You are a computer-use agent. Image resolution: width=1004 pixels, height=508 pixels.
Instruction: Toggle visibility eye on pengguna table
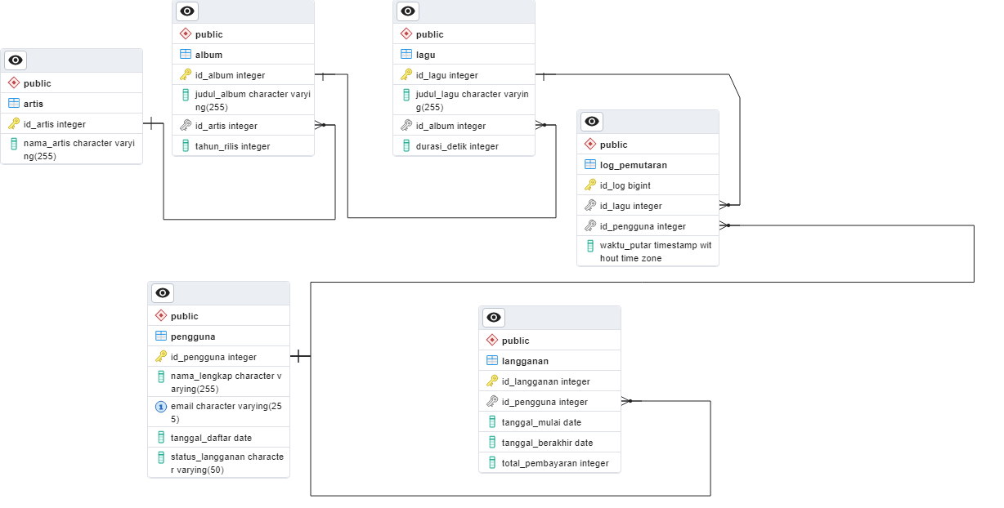[x=164, y=292]
